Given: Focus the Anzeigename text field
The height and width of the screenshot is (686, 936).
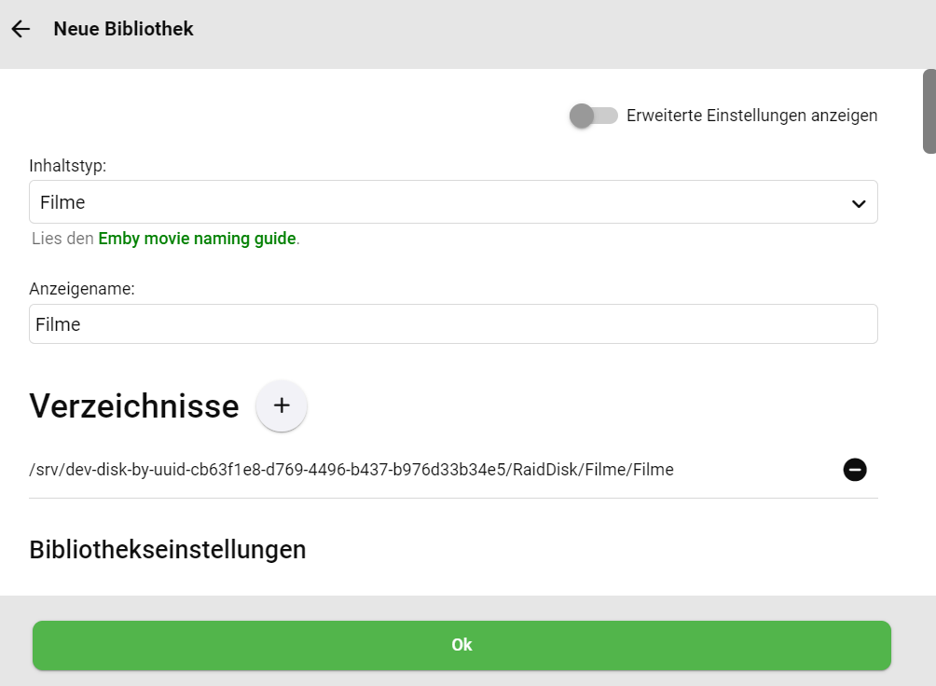Looking at the screenshot, I should click(x=453, y=324).
